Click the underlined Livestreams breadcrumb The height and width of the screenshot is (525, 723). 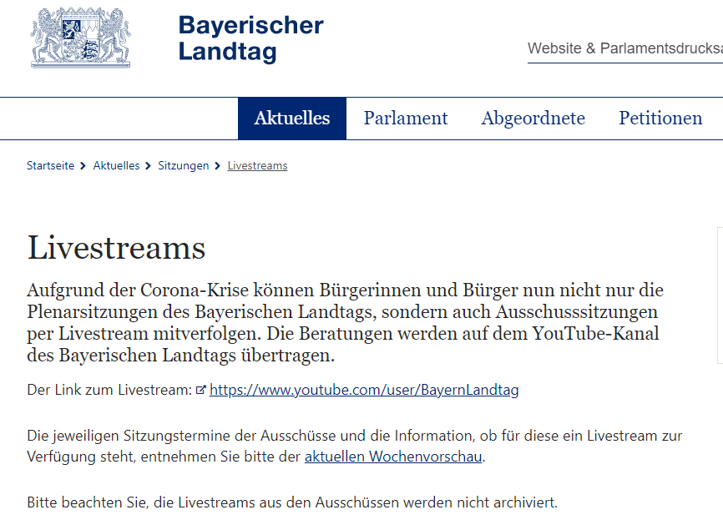(257, 166)
